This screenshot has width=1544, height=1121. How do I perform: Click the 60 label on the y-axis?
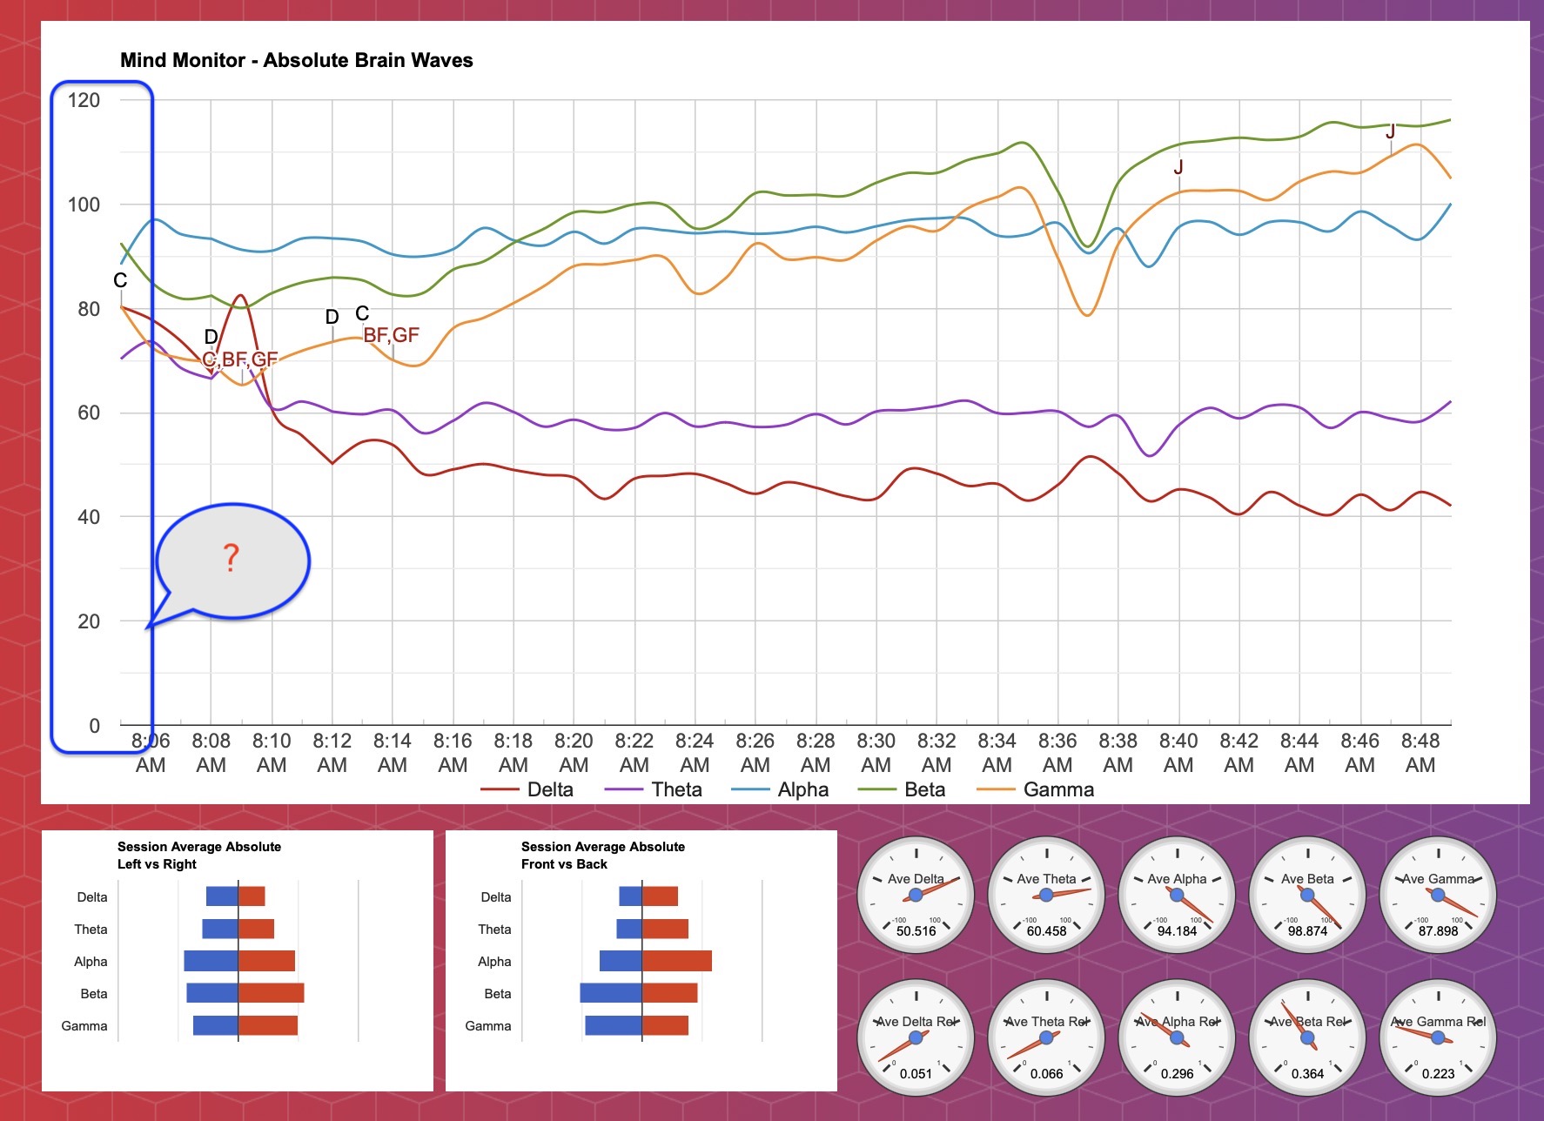(89, 413)
